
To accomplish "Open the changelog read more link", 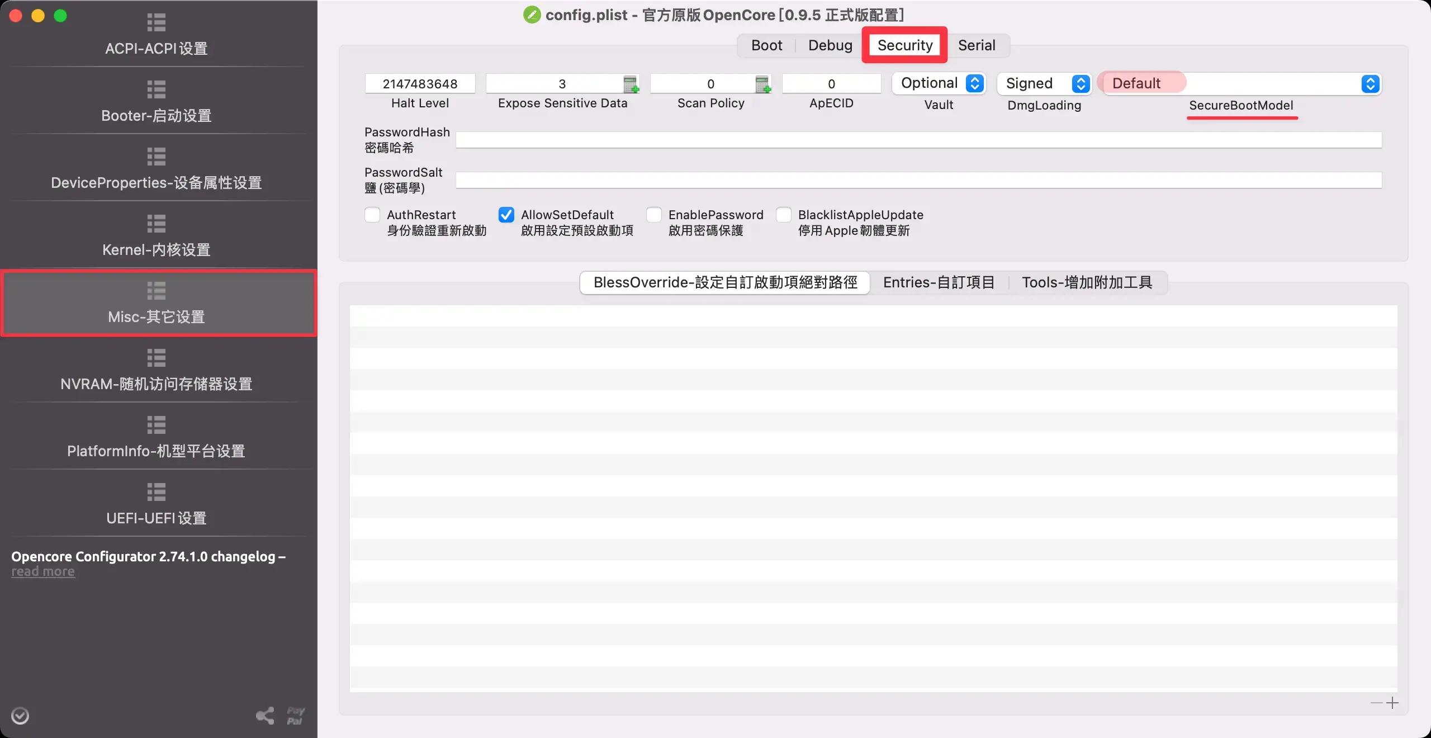I will (x=43, y=571).
